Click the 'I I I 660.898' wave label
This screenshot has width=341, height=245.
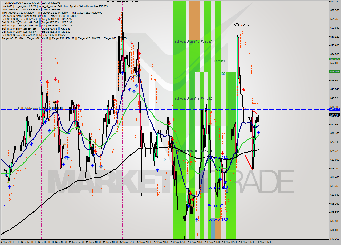[x=237, y=25]
